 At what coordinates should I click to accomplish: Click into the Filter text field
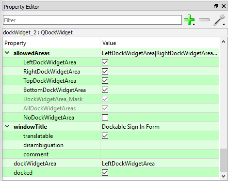(x=92, y=20)
